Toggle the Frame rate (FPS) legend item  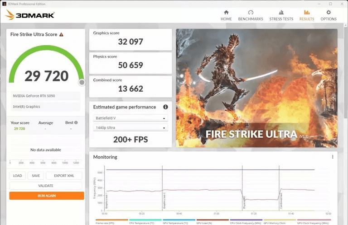tap(106, 222)
